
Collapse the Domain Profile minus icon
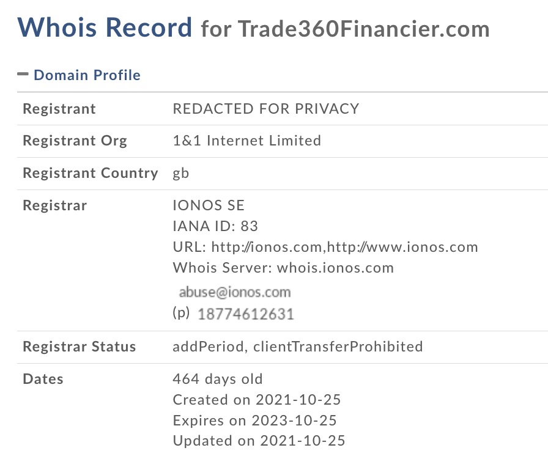tap(23, 75)
